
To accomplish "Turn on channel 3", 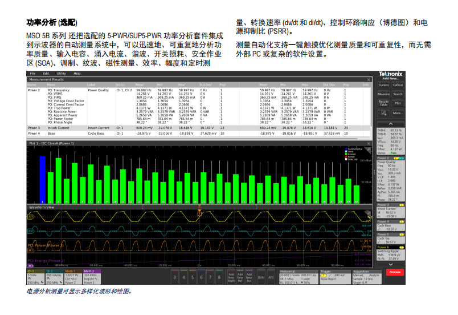I will pos(175,277).
